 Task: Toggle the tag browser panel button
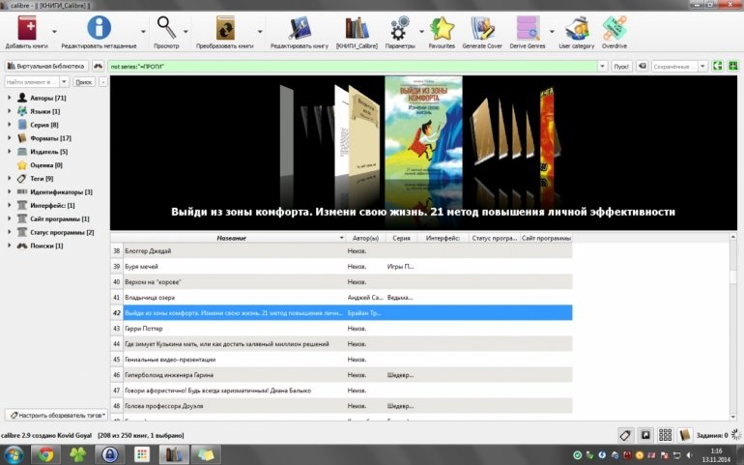click(625, 435)
